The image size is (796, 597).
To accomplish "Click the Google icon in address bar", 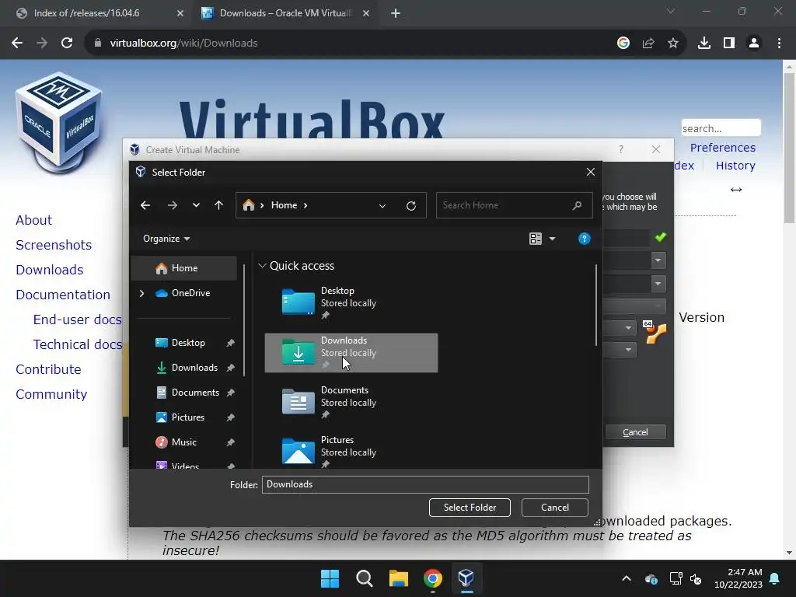I will pos(623,44).
